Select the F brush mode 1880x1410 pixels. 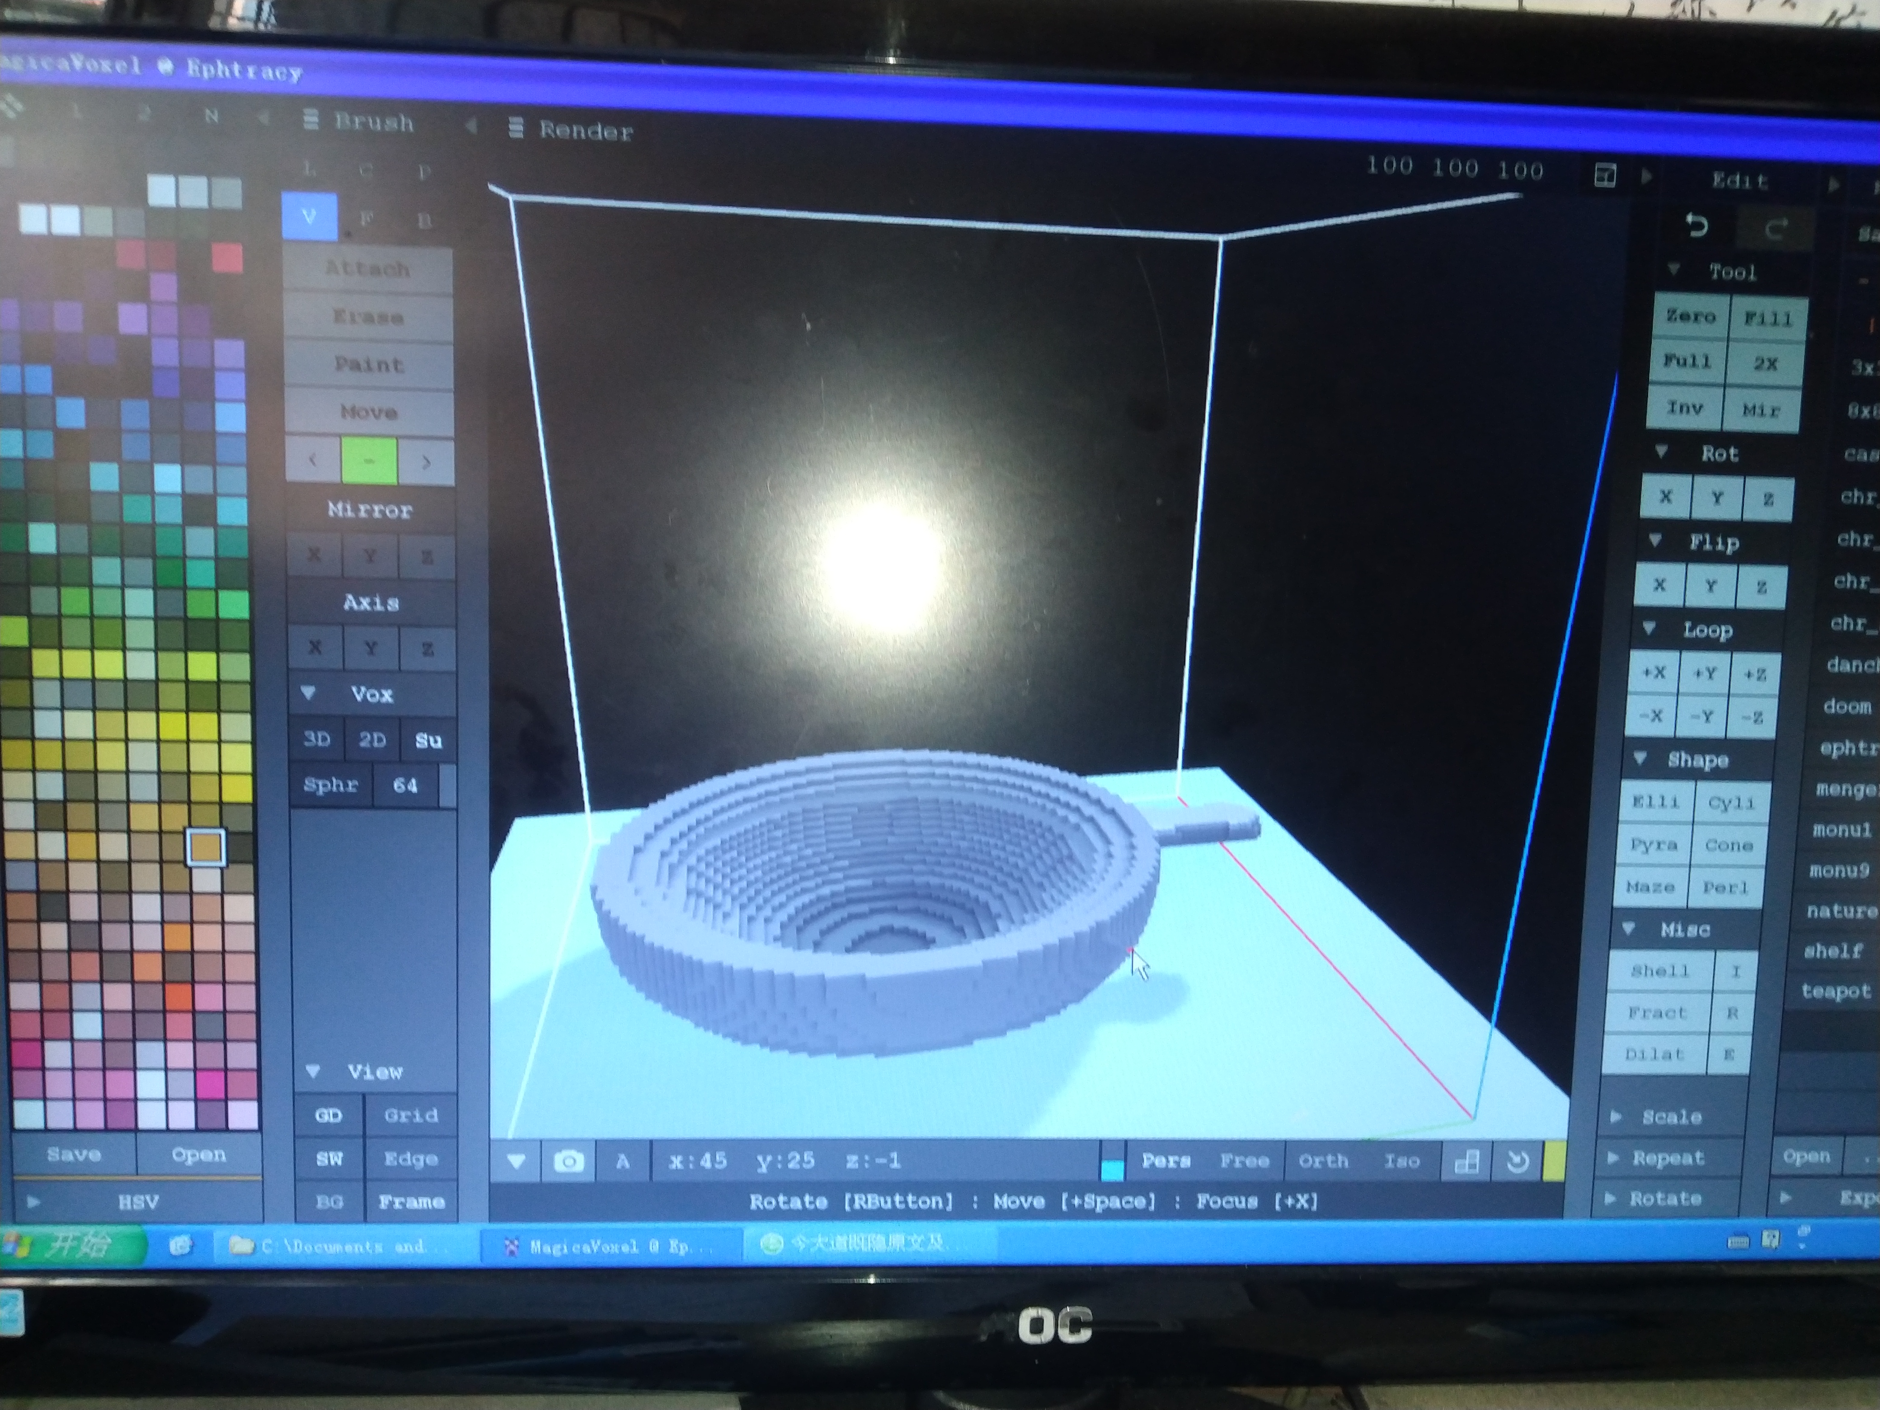point(367,219)
